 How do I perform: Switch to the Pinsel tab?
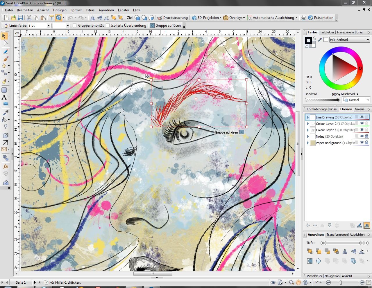333,109
